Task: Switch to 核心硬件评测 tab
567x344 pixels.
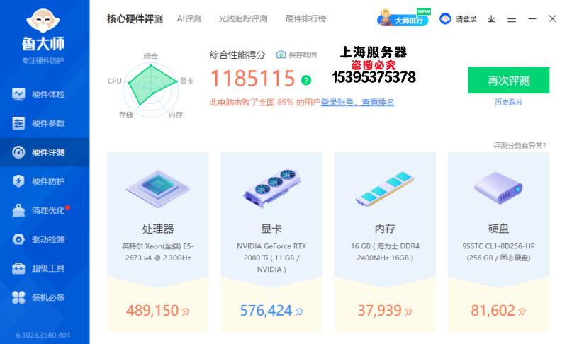Action: [135, 19]
